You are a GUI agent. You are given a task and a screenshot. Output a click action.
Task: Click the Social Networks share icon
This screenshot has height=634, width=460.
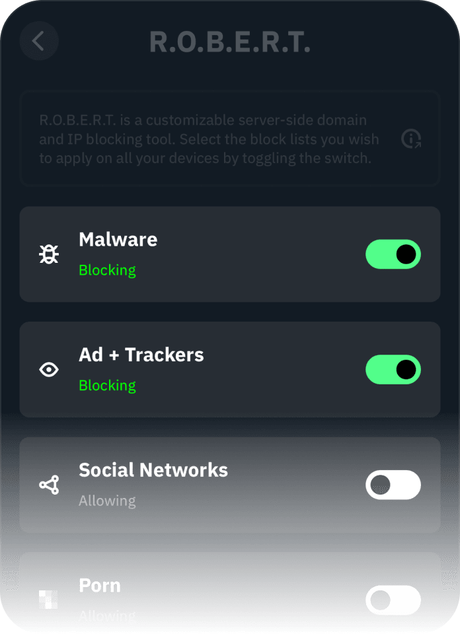coord(49,485)
